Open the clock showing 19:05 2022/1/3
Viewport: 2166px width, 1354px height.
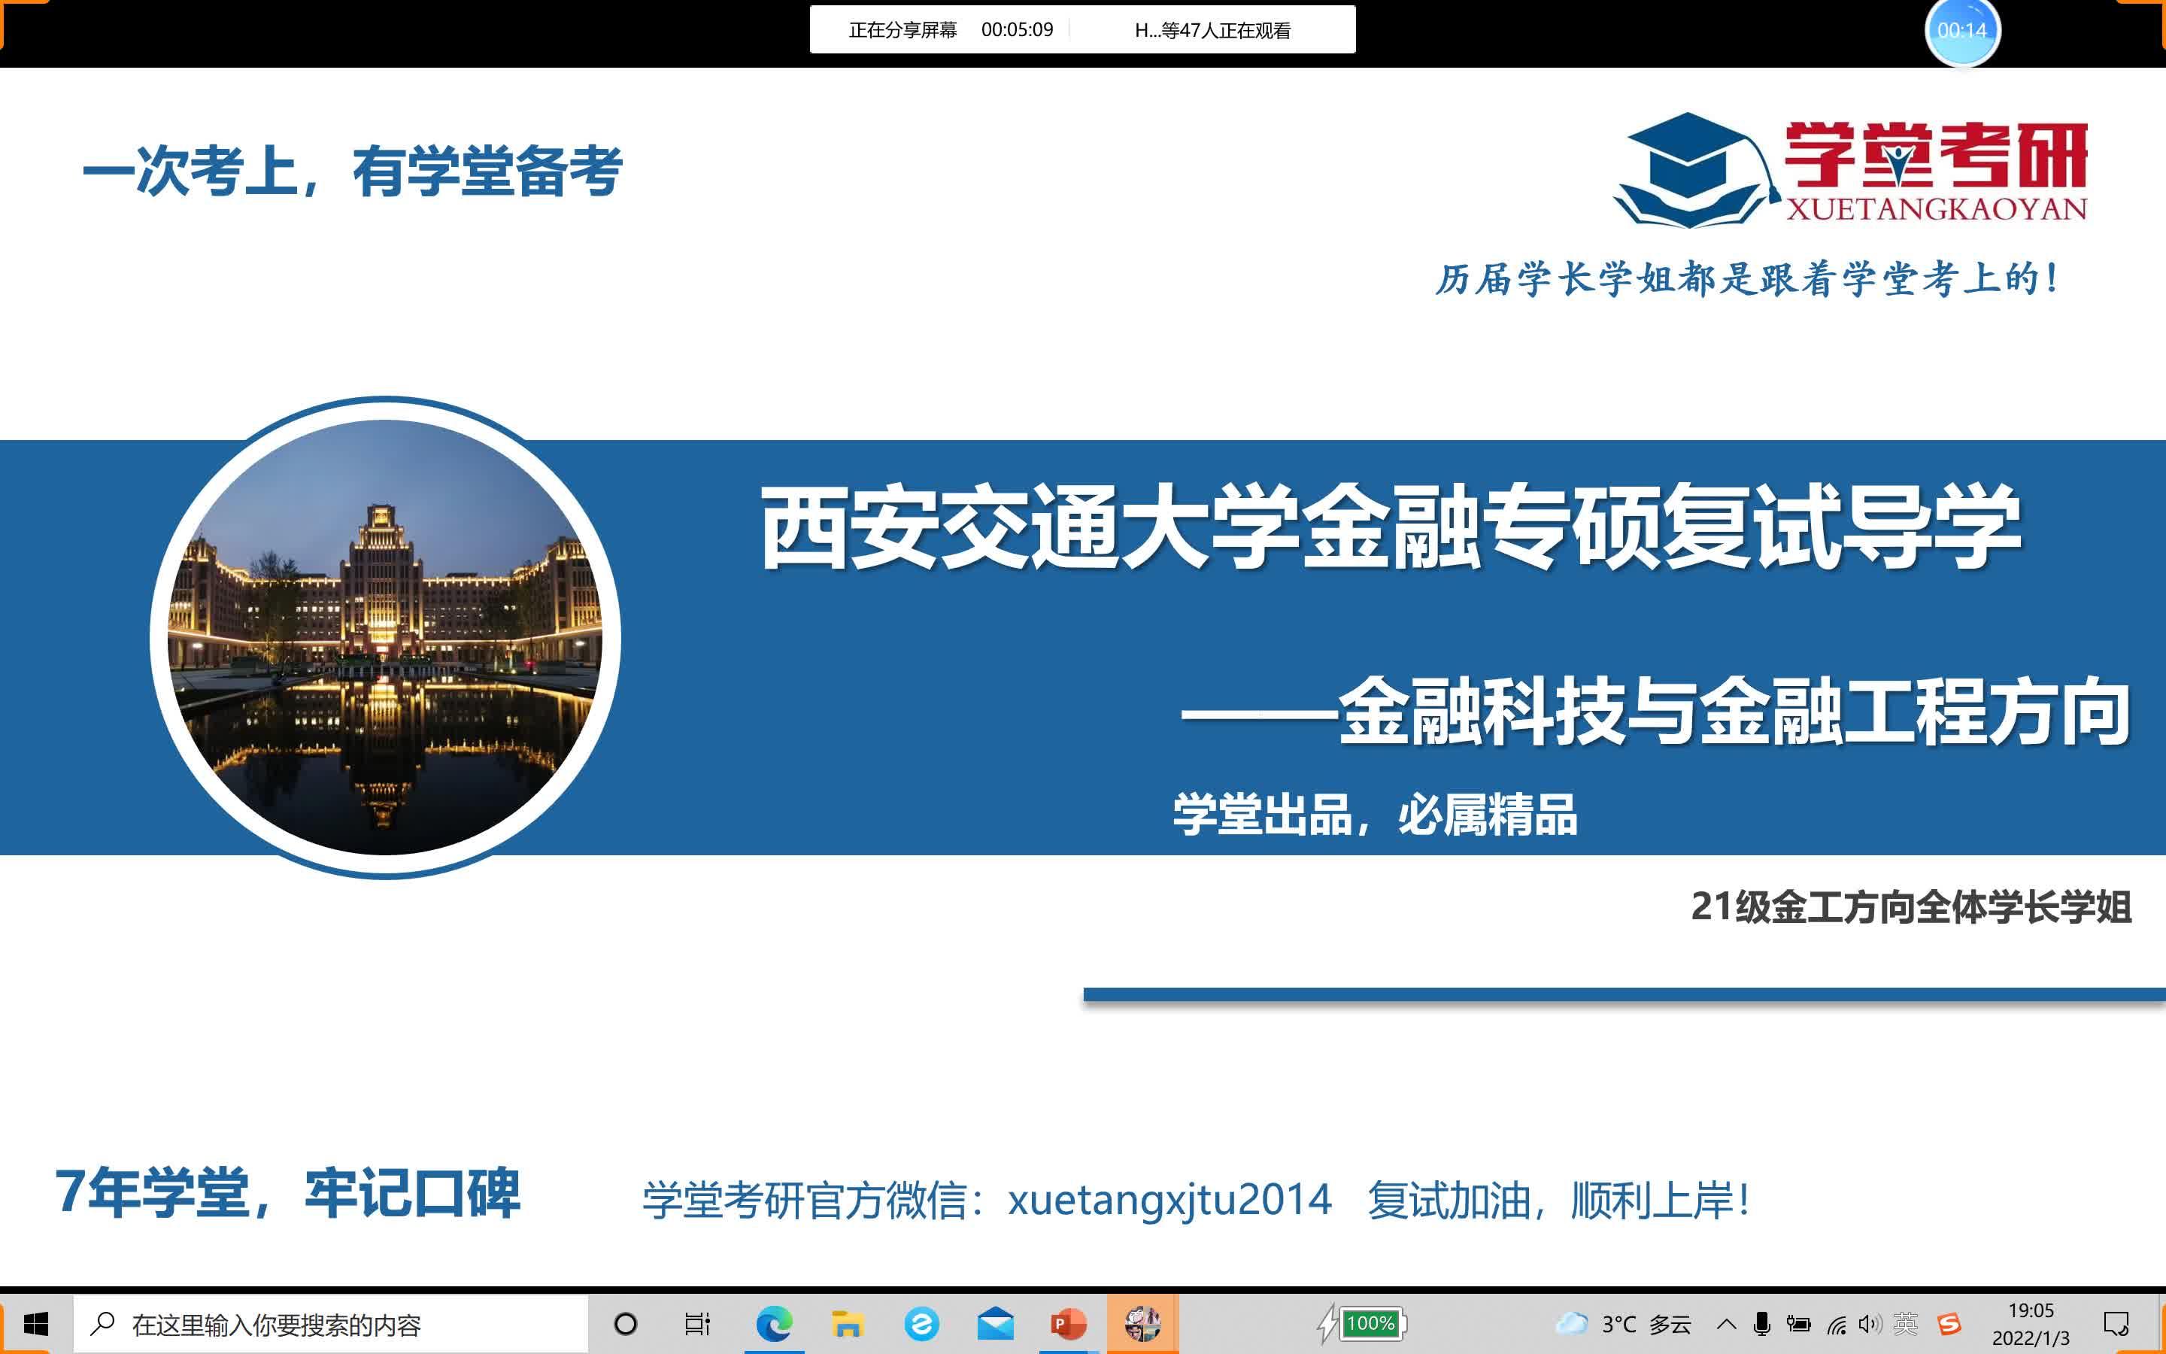(x=2031, y=1324)
